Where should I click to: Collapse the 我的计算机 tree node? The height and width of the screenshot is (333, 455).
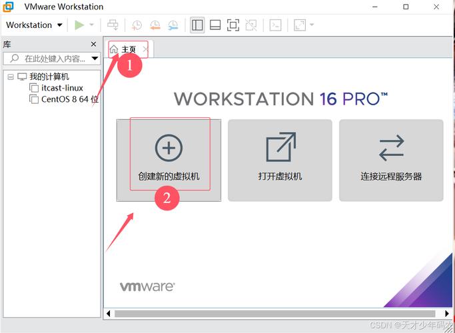click(10, 77)
